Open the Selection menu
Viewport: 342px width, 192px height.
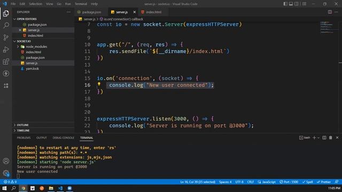[x=35, y=4]
